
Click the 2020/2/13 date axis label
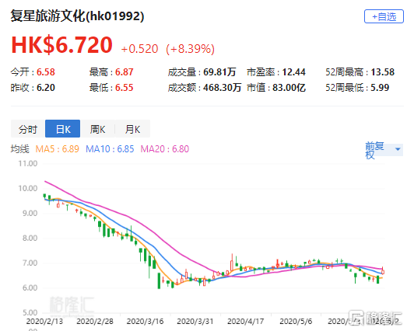click(x=44, y=322)
